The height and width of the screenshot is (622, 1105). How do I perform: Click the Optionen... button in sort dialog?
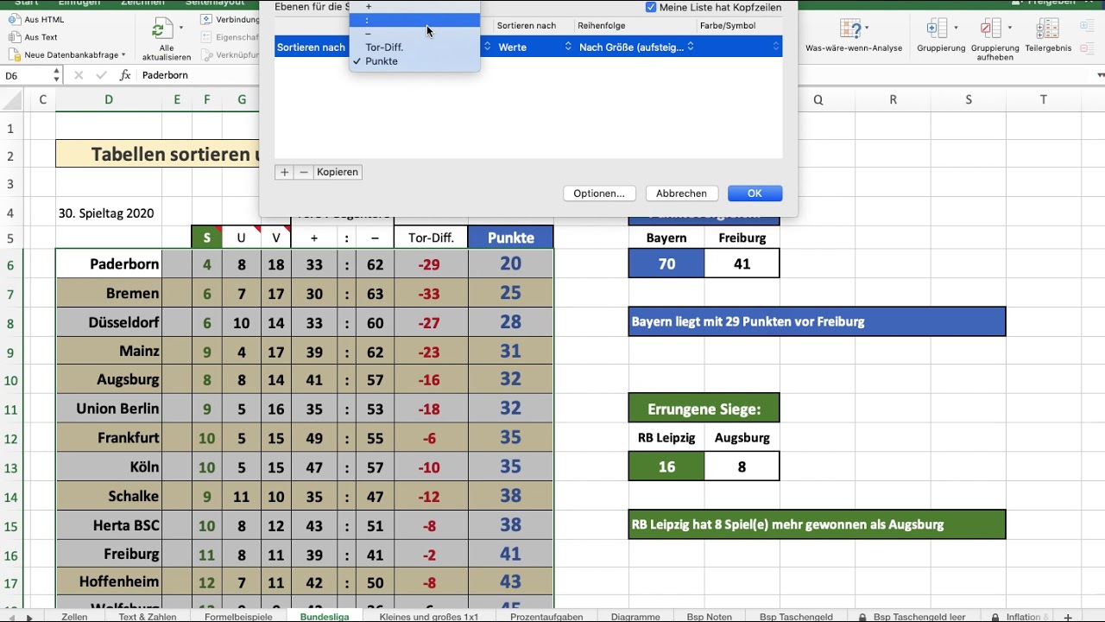pyautogui.click(x=599, y=194)
